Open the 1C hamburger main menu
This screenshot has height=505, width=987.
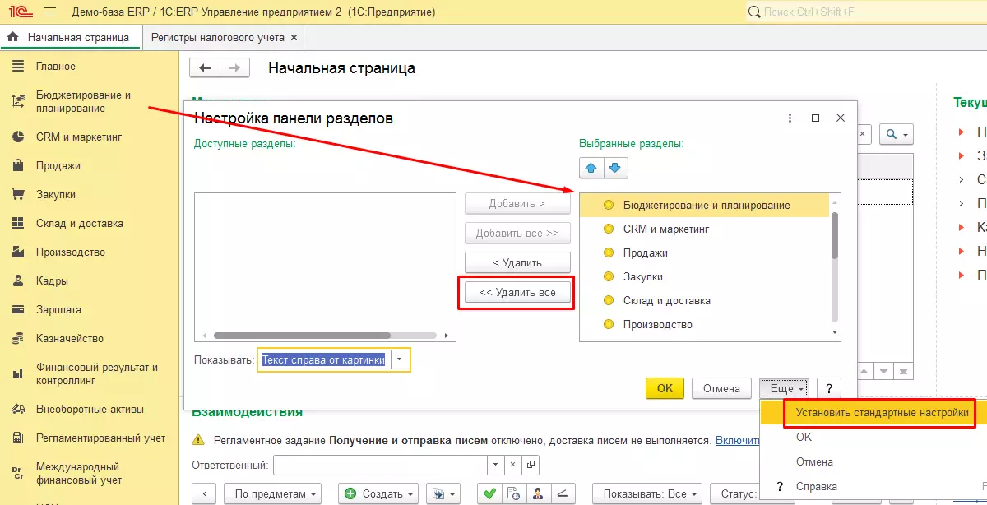point(49,12)
